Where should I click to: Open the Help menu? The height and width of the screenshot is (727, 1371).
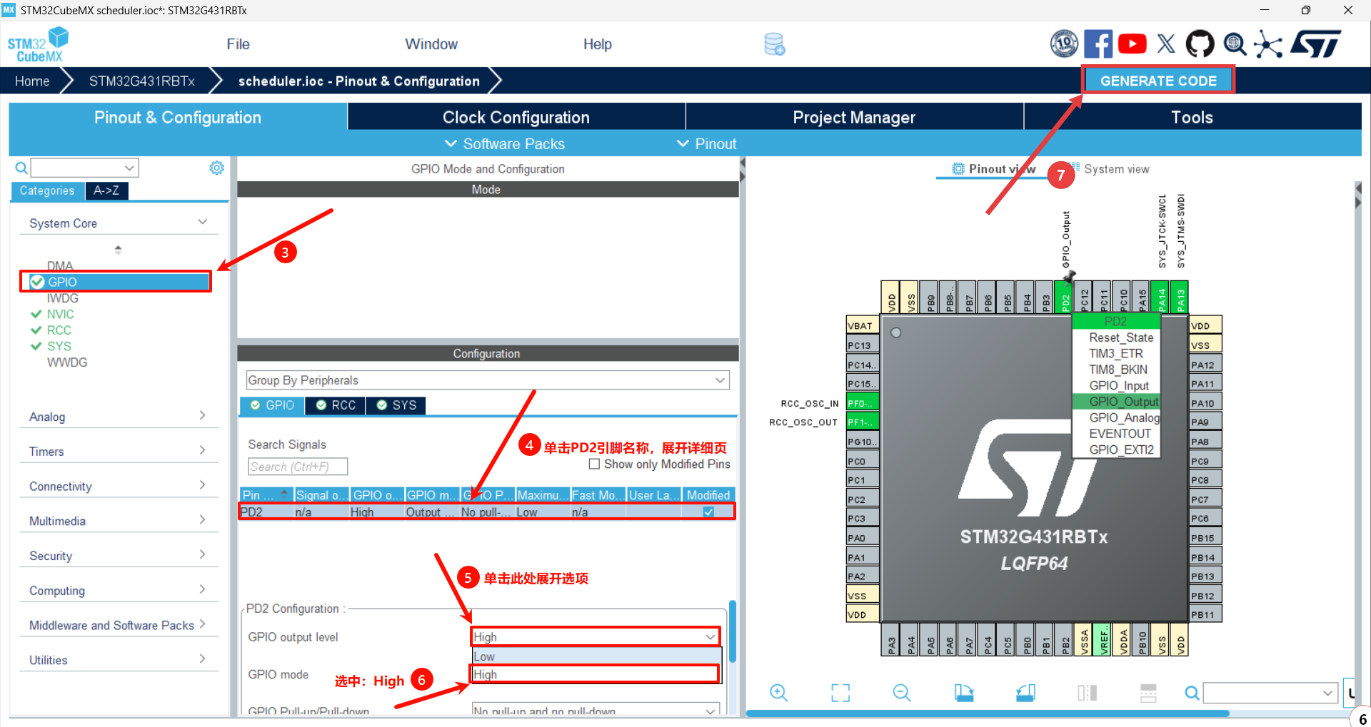(597, 44)
